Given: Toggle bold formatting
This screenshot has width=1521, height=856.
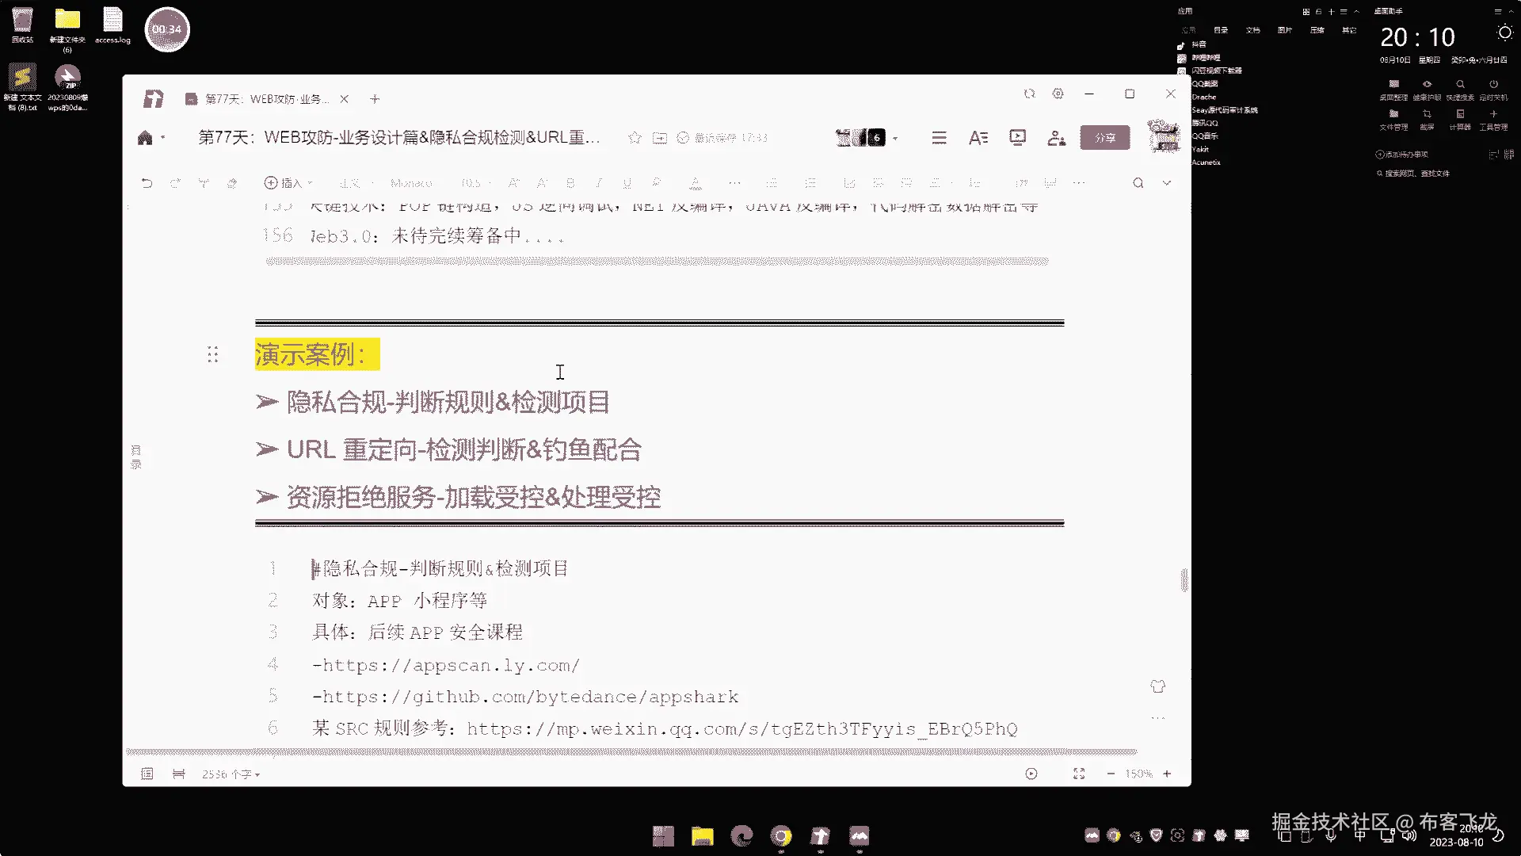Looking at the screenshot, I should click(570, 183).
